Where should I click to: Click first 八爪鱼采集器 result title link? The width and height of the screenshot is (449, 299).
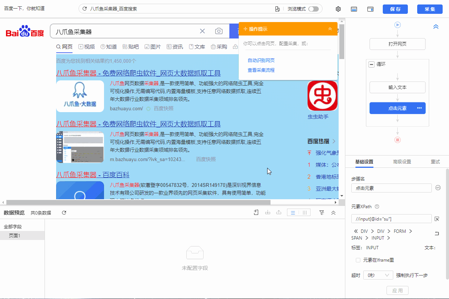(x=138, y=73)
